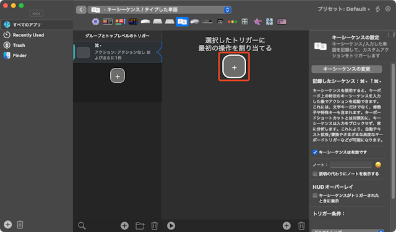This screenshot has height=232, width=396.
Task: Run assigned actions with play button
Action: tap(171, 226)
